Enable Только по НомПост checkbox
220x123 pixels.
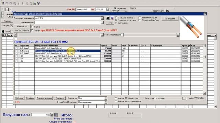[140, 20]
